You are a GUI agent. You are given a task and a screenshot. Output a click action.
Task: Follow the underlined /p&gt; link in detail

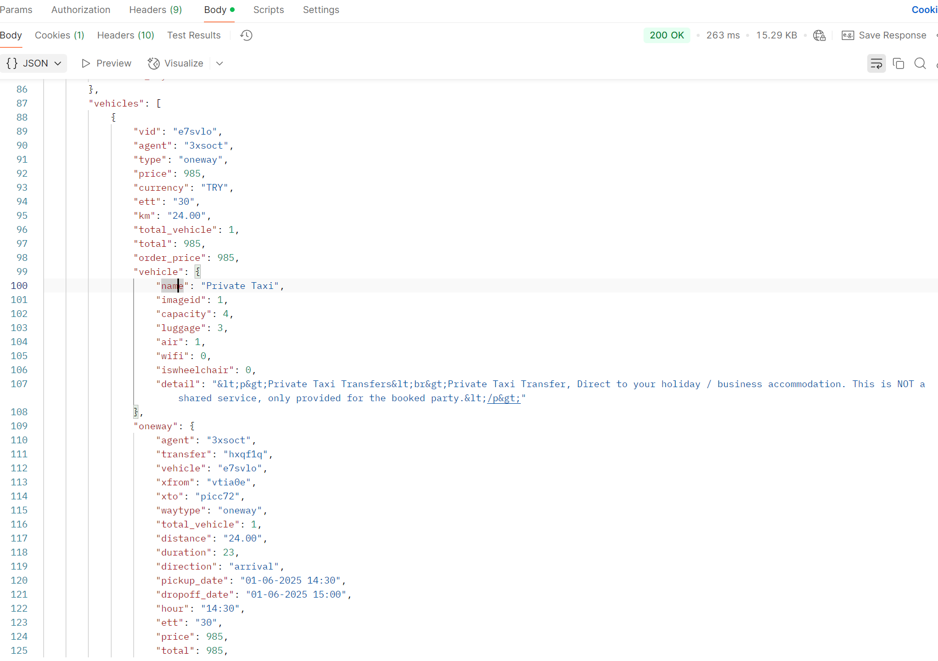tap(503, 399)
